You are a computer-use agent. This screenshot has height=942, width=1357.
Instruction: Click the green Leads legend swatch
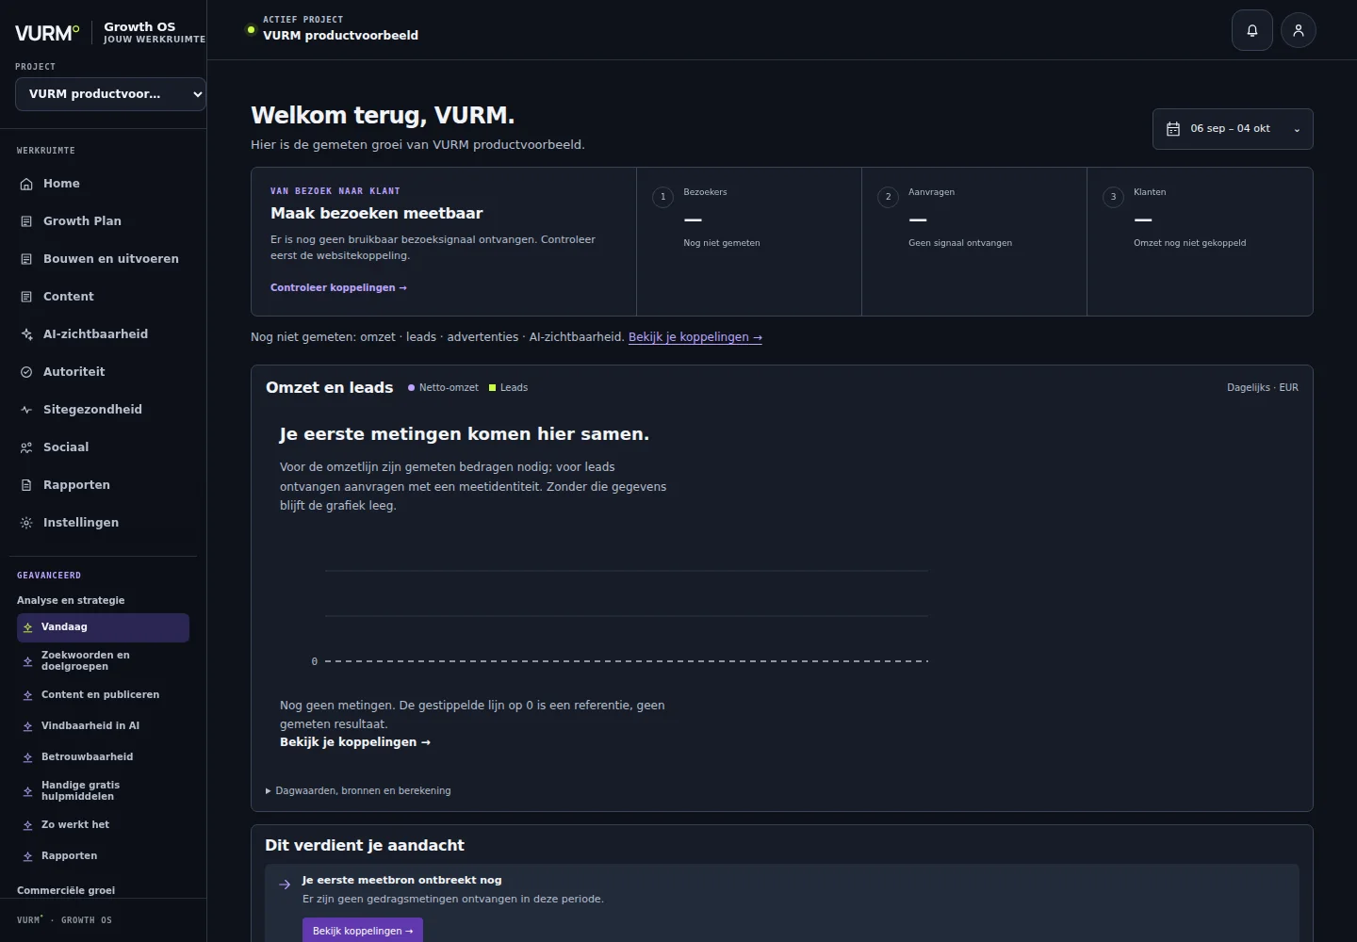pos(492,388)
